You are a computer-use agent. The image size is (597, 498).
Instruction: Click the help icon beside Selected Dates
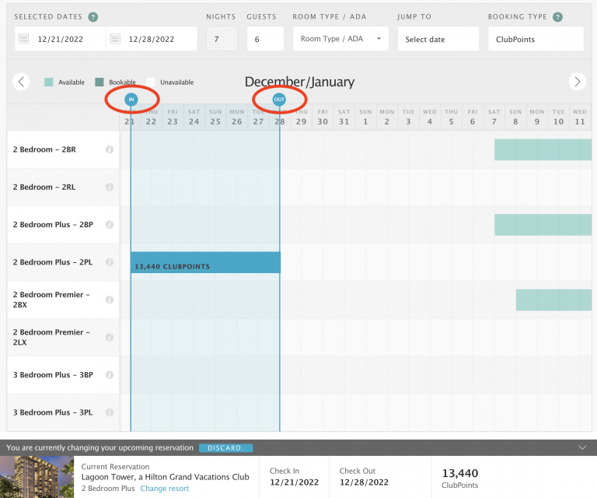click(x=93, y=17)
